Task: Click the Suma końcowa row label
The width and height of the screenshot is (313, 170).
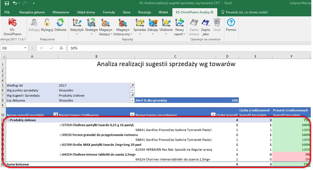Action: tap(18, 164)
